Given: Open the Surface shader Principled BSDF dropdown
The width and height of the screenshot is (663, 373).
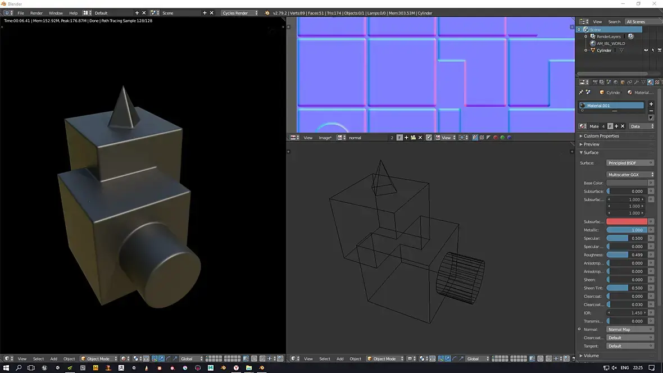Looking at the screenshot, I should coord(630,163).
